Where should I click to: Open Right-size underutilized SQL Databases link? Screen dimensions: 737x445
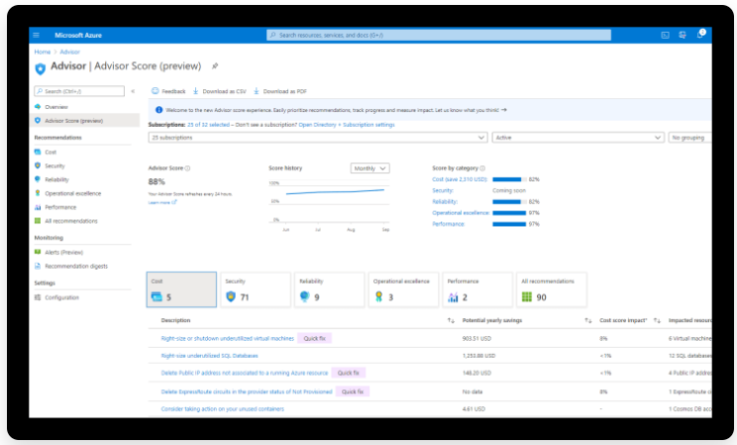tap(209, 355)
